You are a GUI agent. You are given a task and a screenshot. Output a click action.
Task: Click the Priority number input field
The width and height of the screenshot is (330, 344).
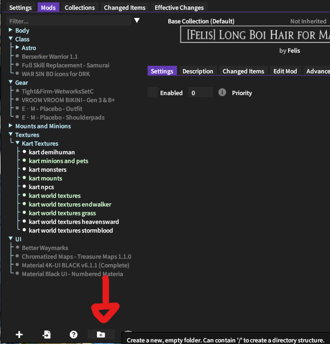[200, 93]
